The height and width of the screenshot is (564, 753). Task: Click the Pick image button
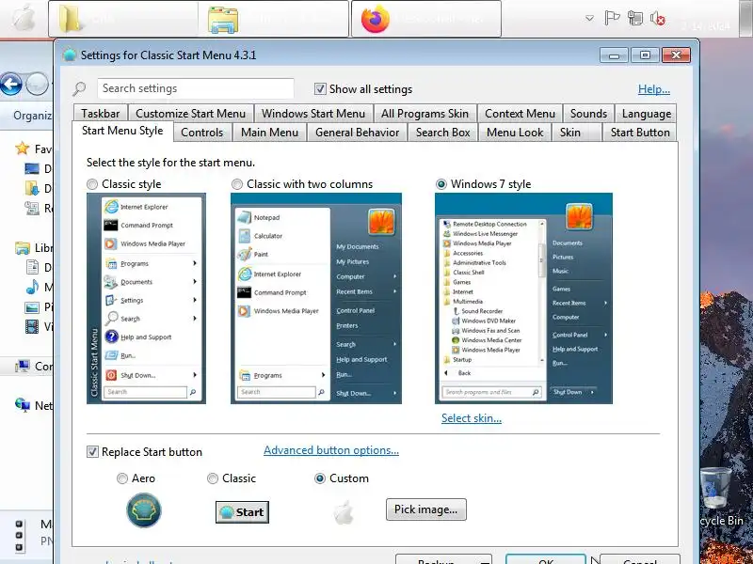pos(426,509)
